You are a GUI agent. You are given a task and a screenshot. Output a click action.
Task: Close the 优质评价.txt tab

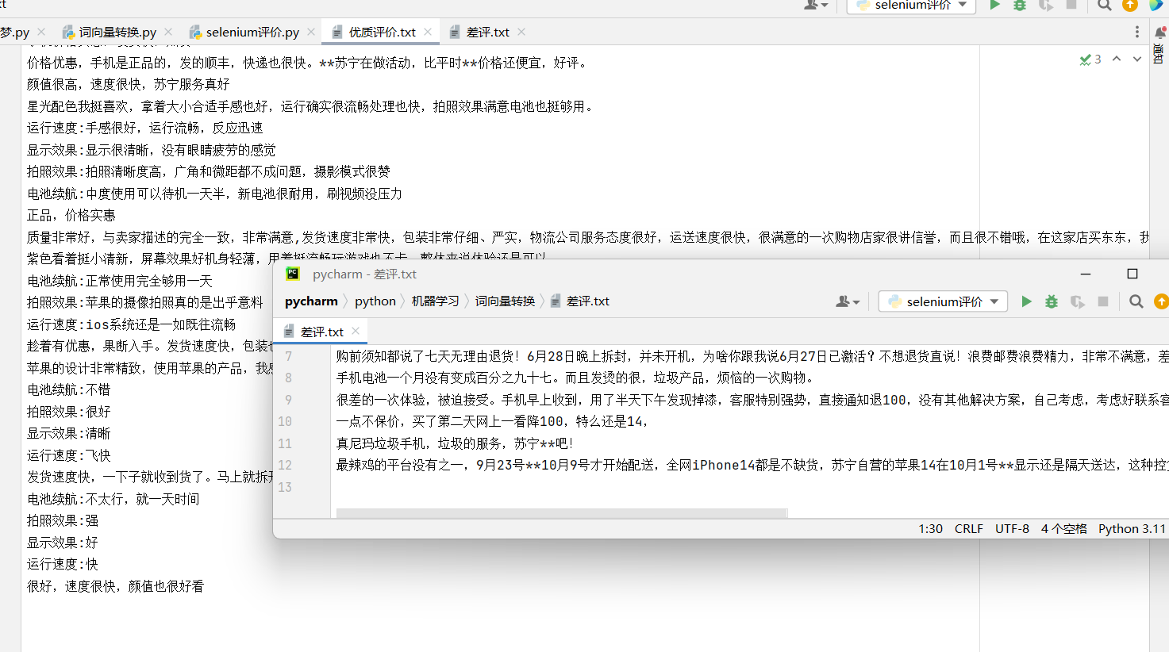click(x=428, y=32)
